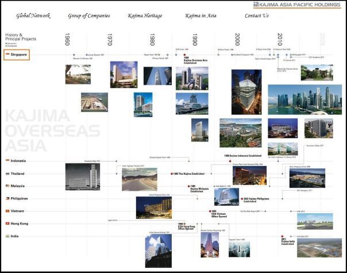Open the Kajima in Asia menu
The image size is (347, 273).
click(201, 16)
